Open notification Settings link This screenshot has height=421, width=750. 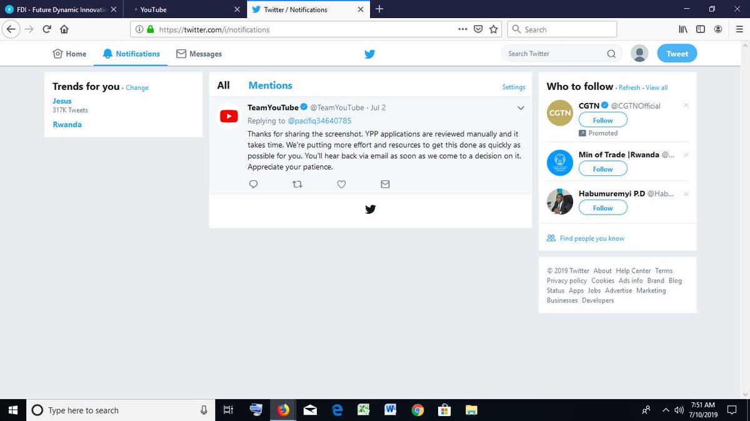[x=514, y=87]
